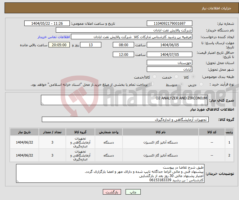Click the کد کالا column header
Viewport: 239px width, 200px height.
212,132
